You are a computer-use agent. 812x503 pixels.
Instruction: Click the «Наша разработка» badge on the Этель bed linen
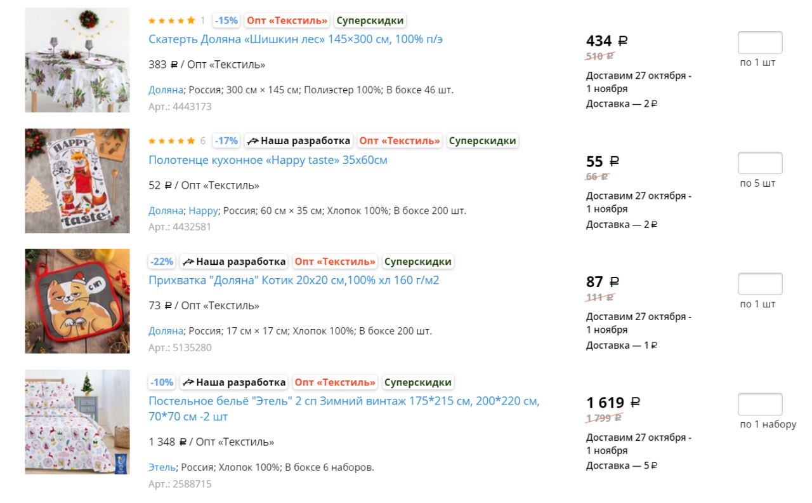click(x=233, y=382)
